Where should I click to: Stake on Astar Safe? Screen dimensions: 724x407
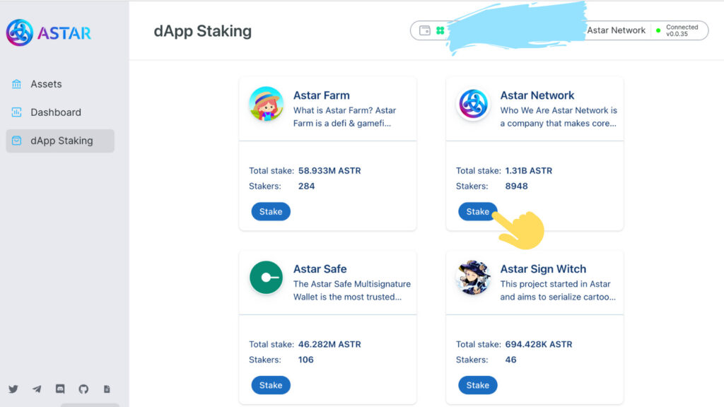point(271,385)
